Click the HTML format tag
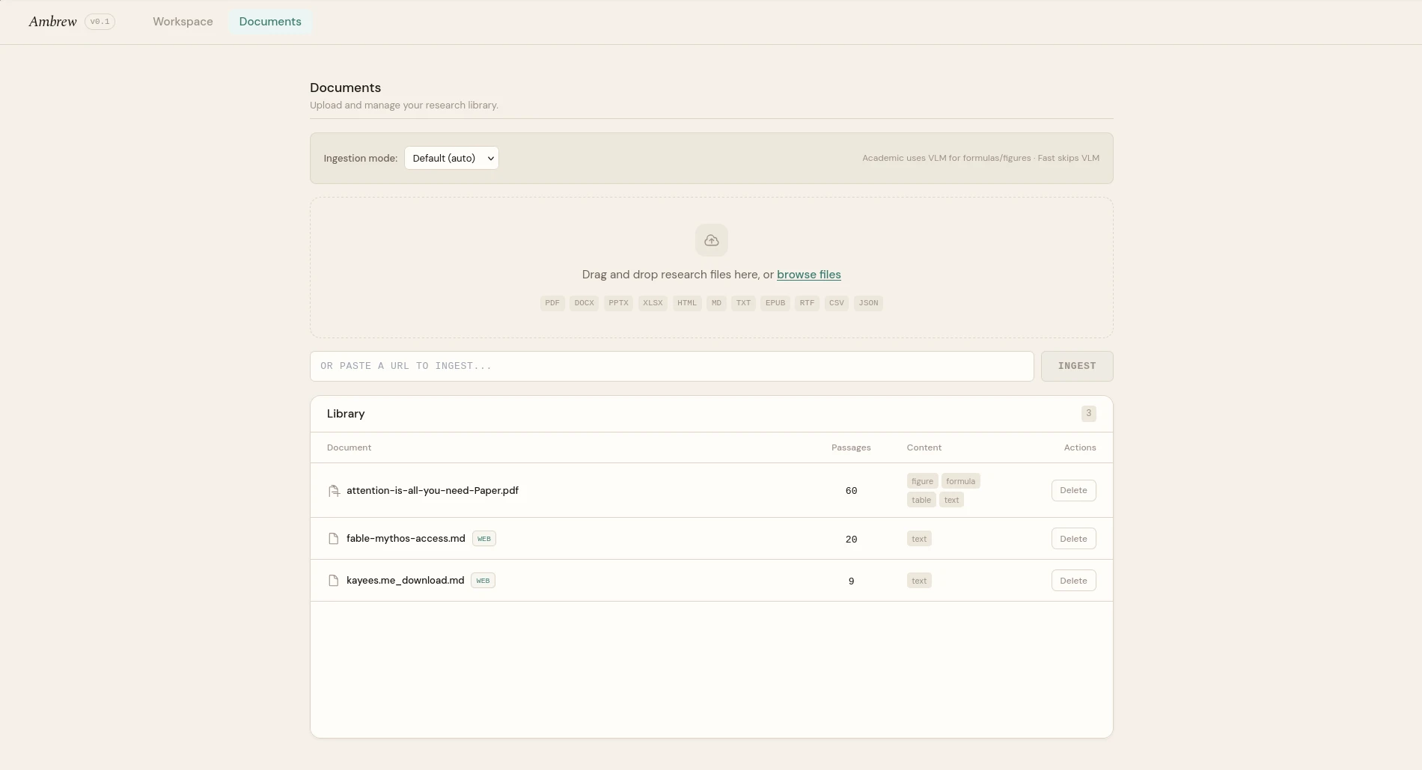This screenshot has width=1422, height=770. click(687, 303)
